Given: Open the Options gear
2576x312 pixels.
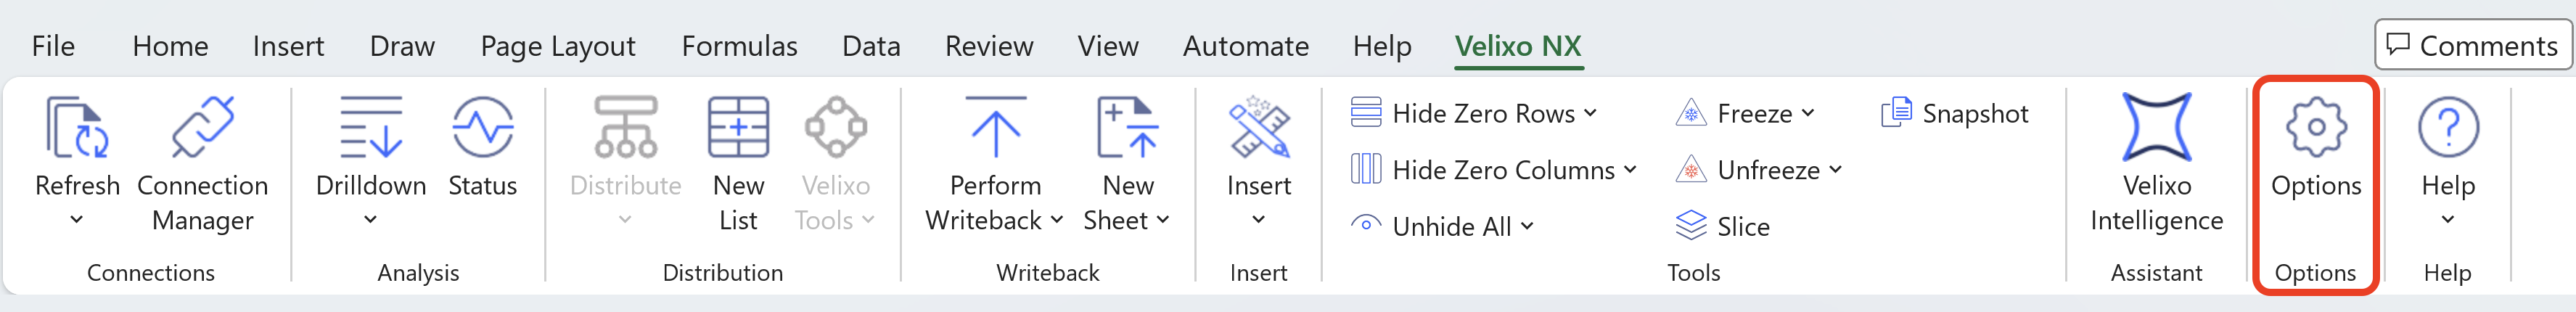Looking at the screenshot, I should click(2315, 128).
